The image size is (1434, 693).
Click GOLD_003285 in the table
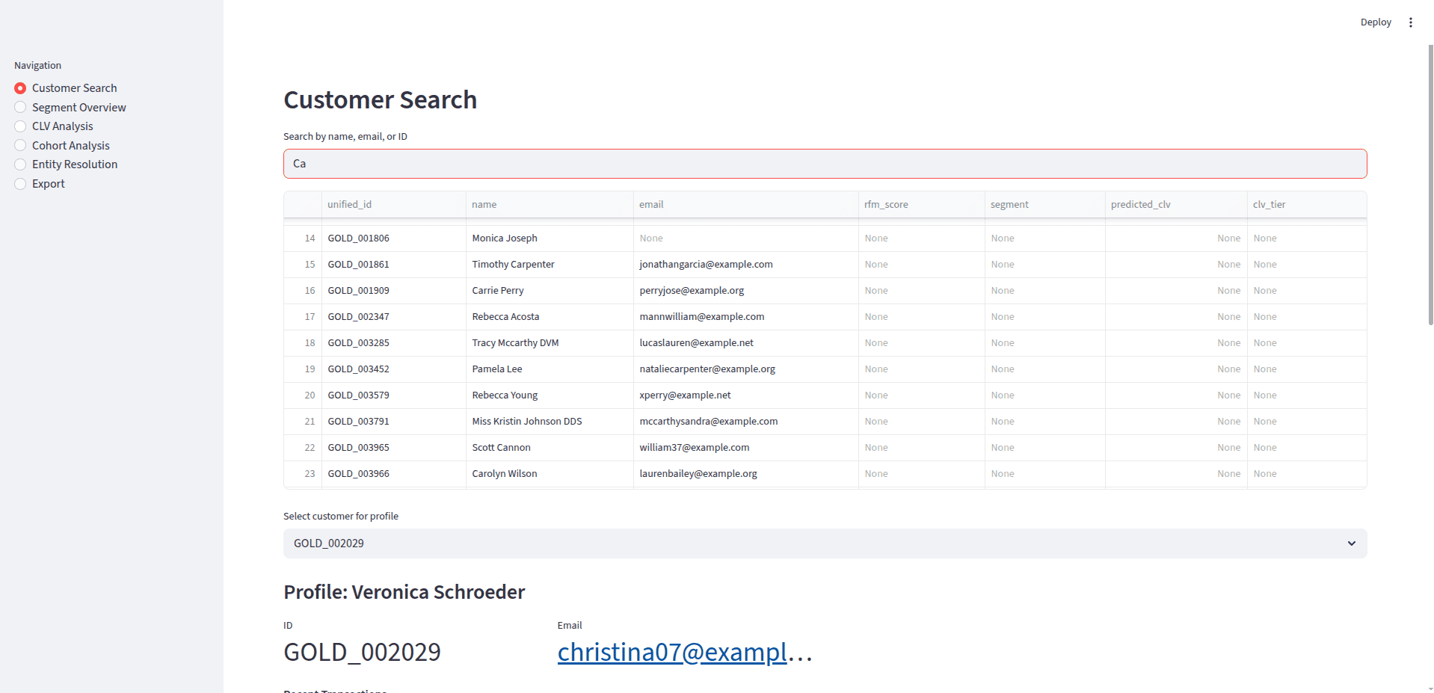[x=359, y=342]
